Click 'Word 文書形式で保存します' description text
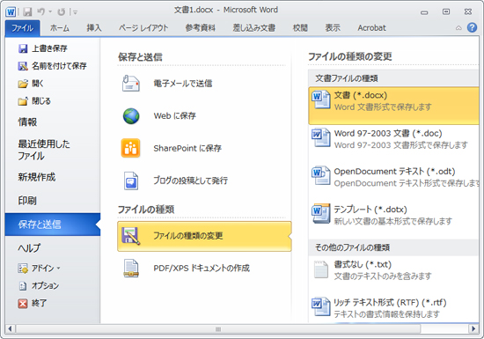The image size is (484, 339). (383, 107)
